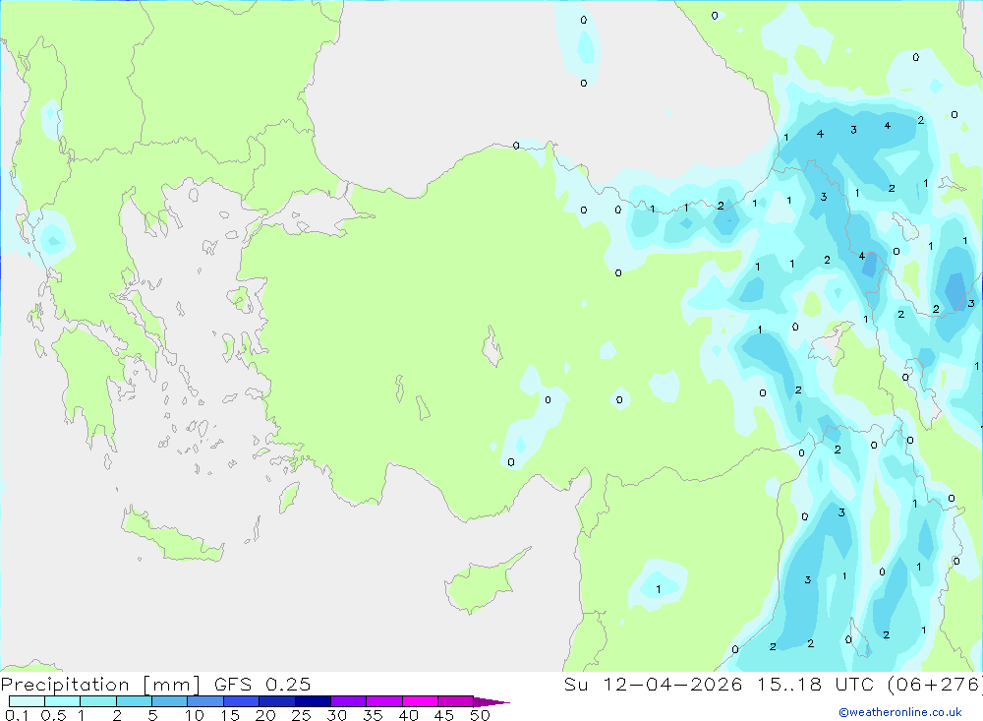Click the legend scale label "10"

195,715
